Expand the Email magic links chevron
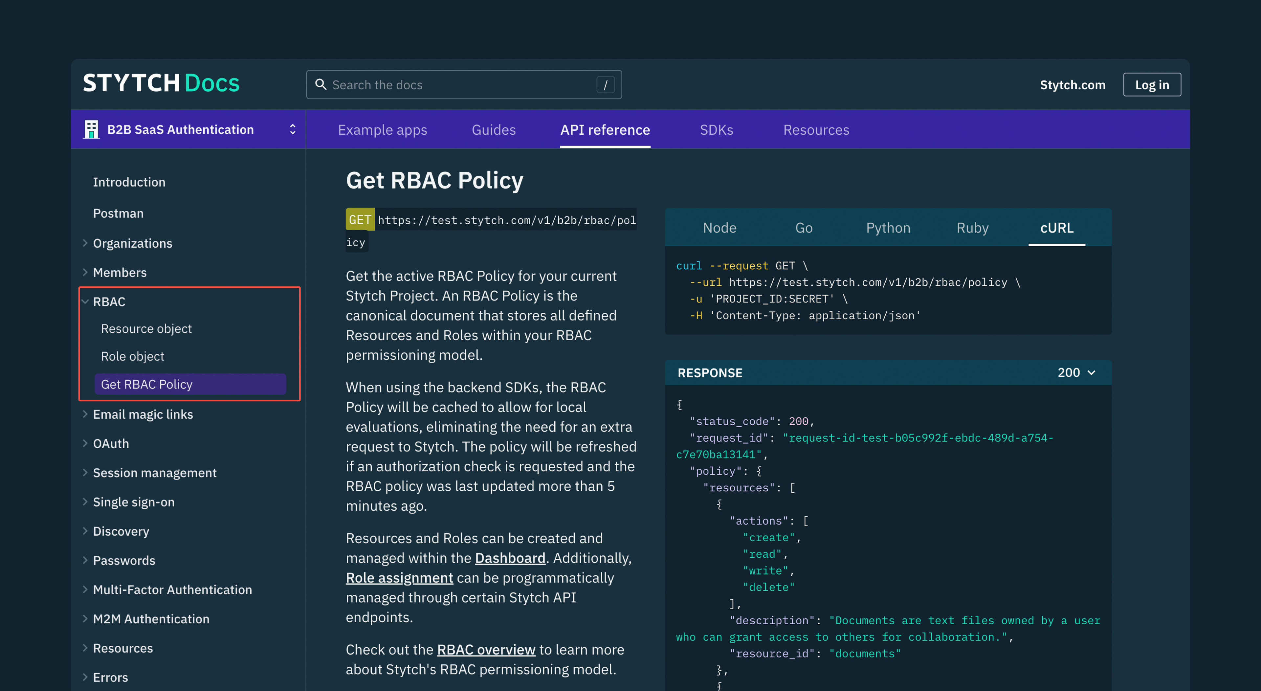The width and height of the screenshot is (1261, 691). 85,414
